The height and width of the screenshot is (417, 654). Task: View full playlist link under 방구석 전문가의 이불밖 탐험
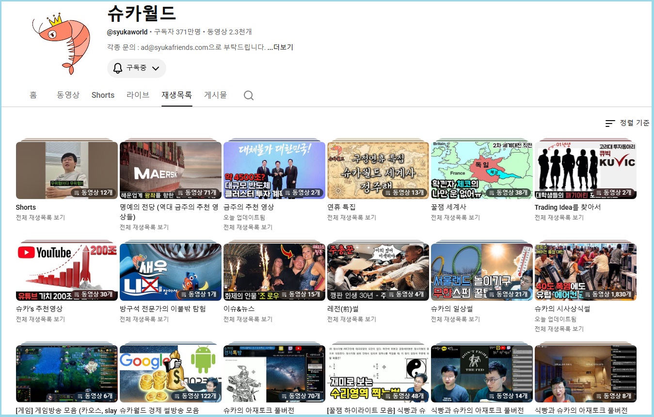(x=144, y=320)
